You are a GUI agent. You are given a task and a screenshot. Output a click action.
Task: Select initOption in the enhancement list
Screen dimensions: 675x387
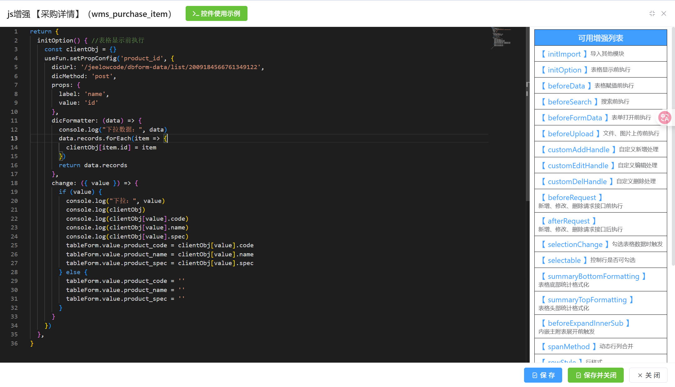point(564,70)
